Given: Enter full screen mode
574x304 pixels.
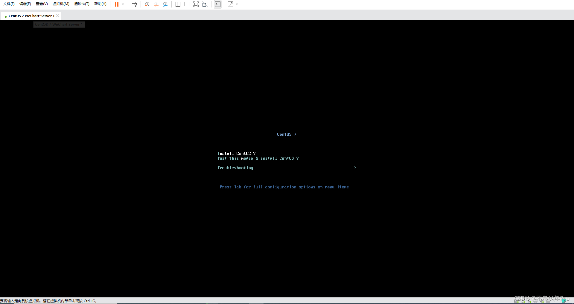Looking at the screenshot, I should click(196, 4).
